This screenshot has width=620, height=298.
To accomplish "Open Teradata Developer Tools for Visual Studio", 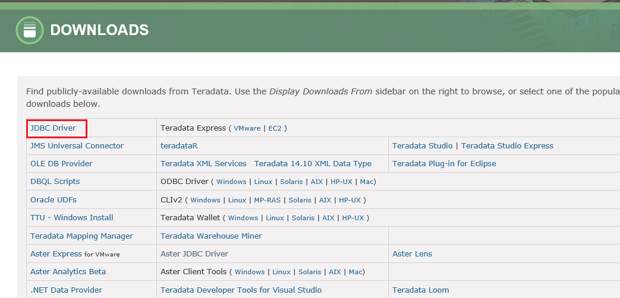I will click(241, 290).
